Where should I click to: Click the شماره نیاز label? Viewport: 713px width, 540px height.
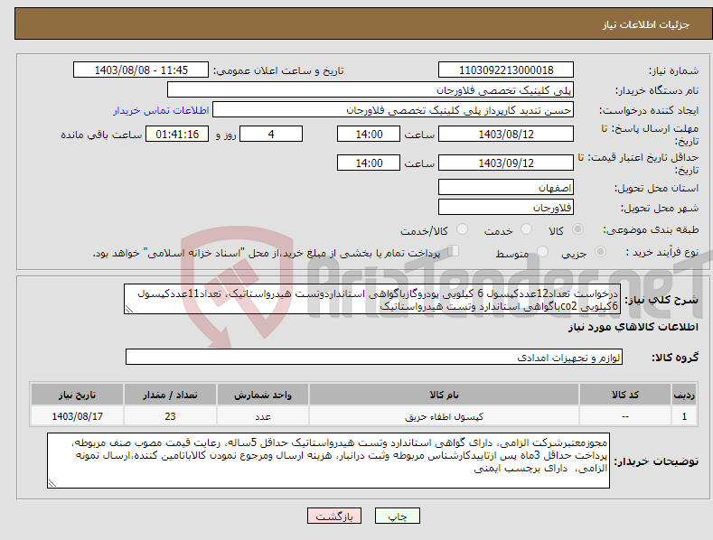673,70
